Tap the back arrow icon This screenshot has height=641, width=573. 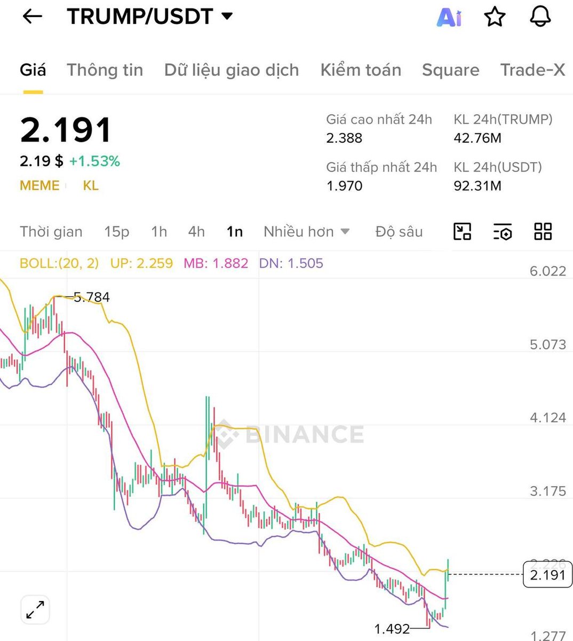(32, 17)
